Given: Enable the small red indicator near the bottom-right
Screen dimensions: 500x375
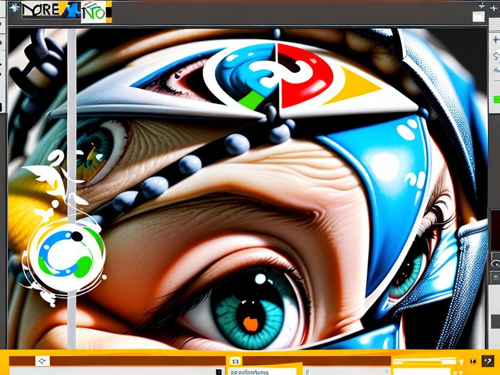Looking at the screenshot, I should click(473, 361).
